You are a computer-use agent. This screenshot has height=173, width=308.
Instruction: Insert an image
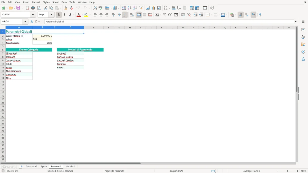click(148, 8)
